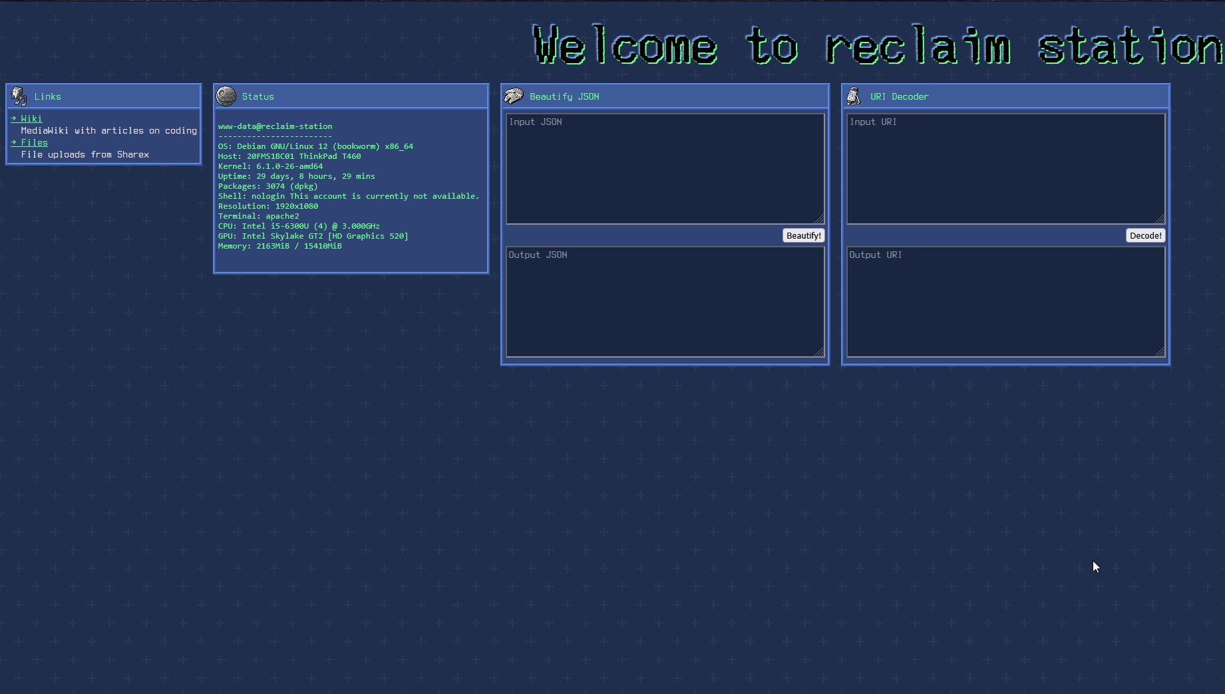
Task: Click the "Kernel: 6.1.0-26-amd64" line
Action: (x=271, y=166)
